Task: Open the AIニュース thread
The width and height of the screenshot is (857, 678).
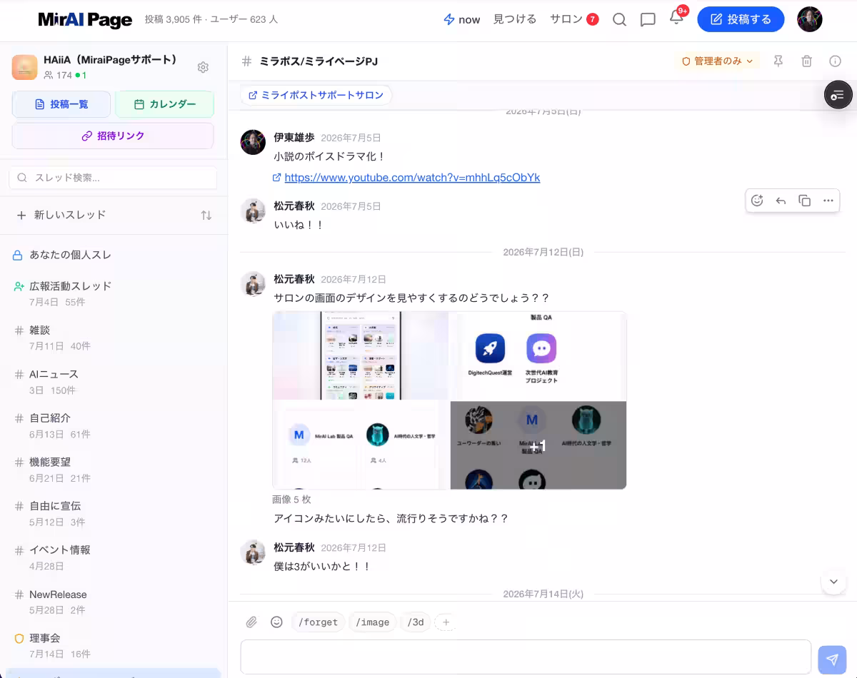Action: [x=114, y=382]
